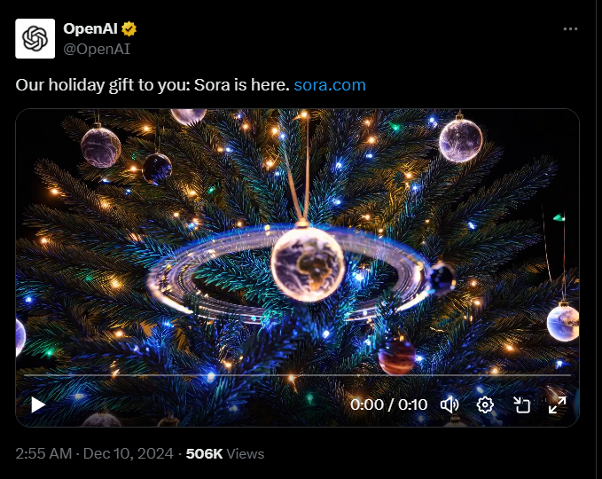Viewport: 602px width, 479px height.
Task: Click the video progress bar
Action: (x=298, y=374)
